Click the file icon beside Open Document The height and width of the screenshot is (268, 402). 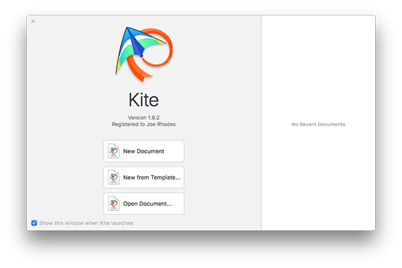pyautogui.click(x=114, y=204)
